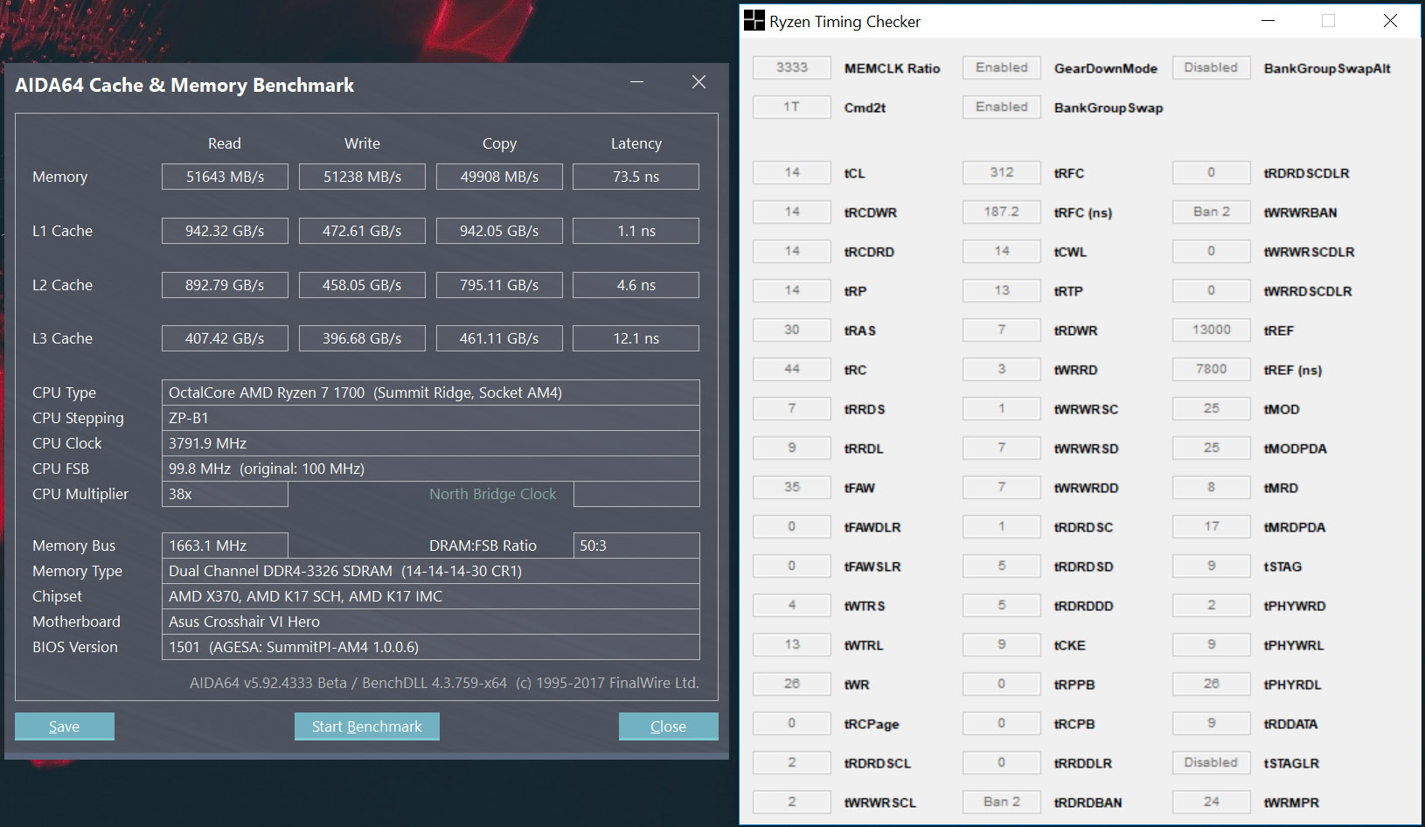Screen dimensions: 1425x827
Task: Click the BankGroupSwapAlt field showing Disabled
Action: (1211, 67)
